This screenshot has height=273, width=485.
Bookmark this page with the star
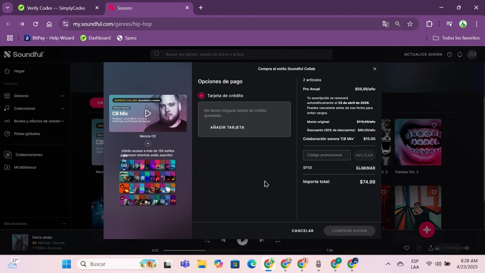410,24
